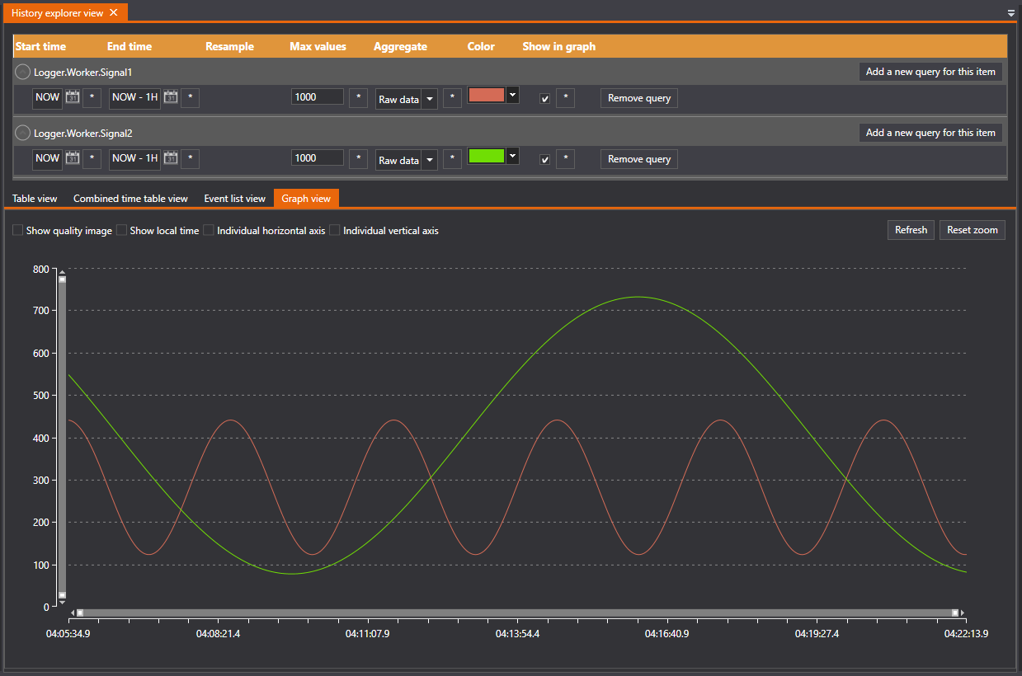Click Signal1 red color swatch
Screen dimensions: 1022x676
click(486, 95)
